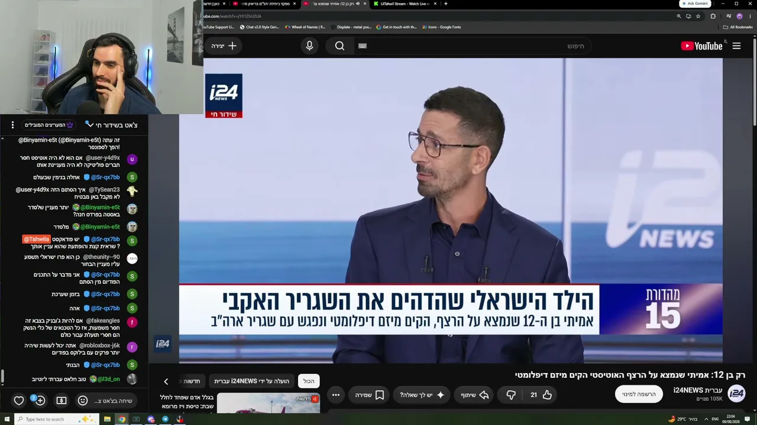
Task: Click the i24 NEWS logo overlay in video
Action: [x=224, y=96]
